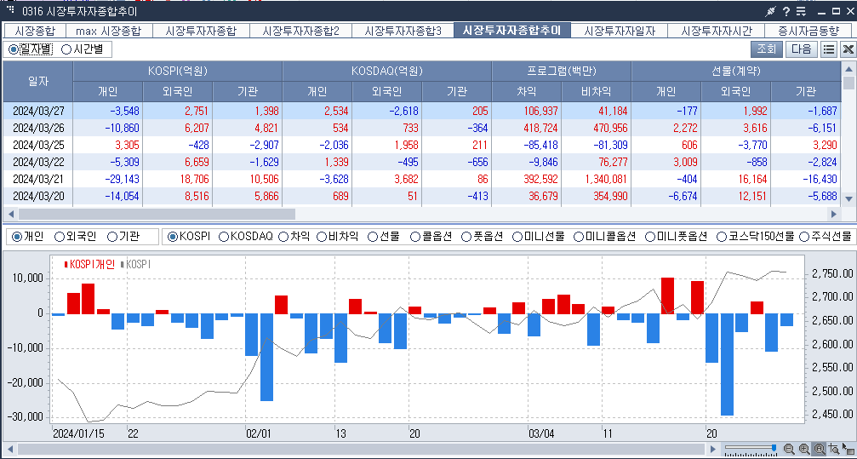The height and width of the screenshot is (459, 857).
Task: Click table vertical scrollbar down arrow
Action: click(848, 199)
